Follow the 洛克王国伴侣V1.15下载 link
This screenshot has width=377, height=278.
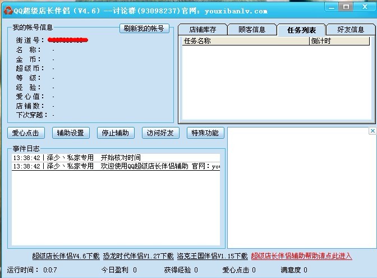point(212,256)
